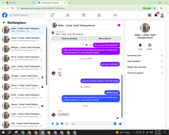Viewport: 169px width, 135px height.
Task: Expand Chat members section
Action: [145, 61]
